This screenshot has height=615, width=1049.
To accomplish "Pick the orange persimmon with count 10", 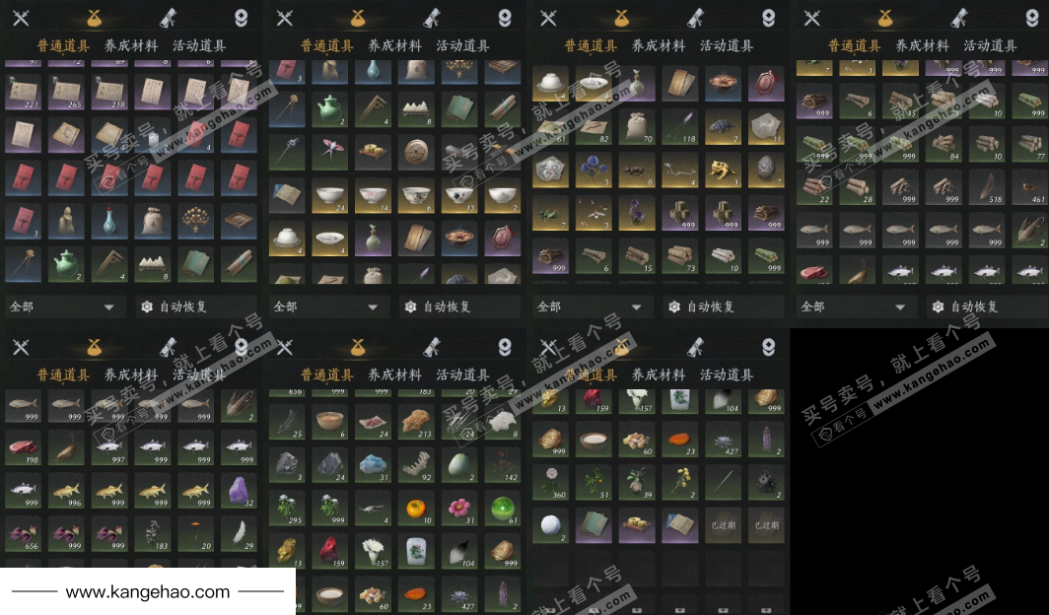I will 416,508.
